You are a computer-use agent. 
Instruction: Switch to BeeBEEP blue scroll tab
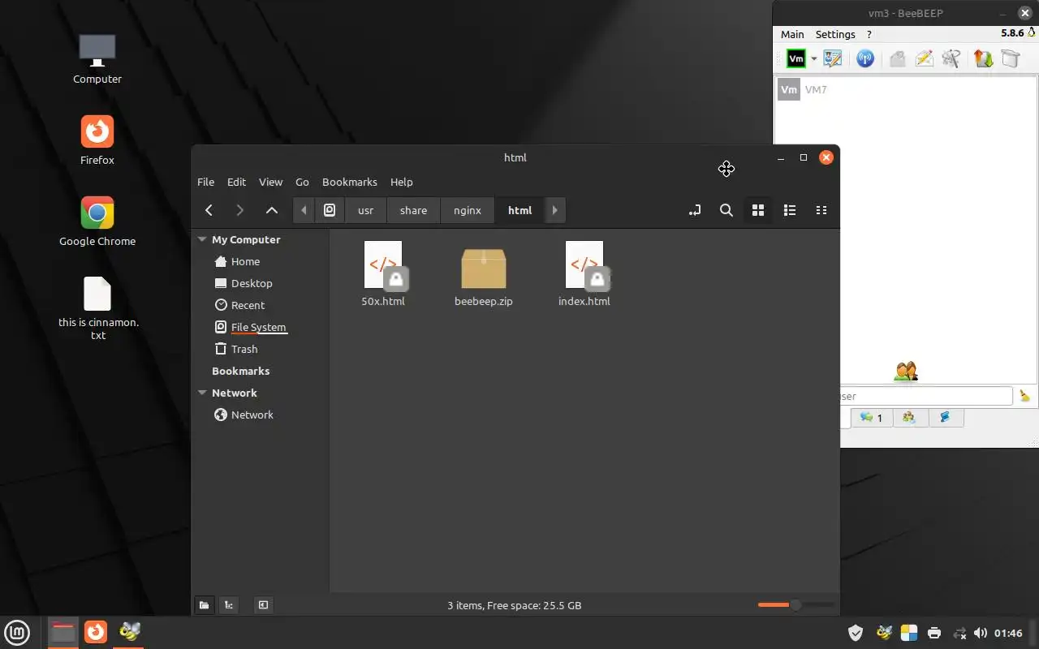945,418
